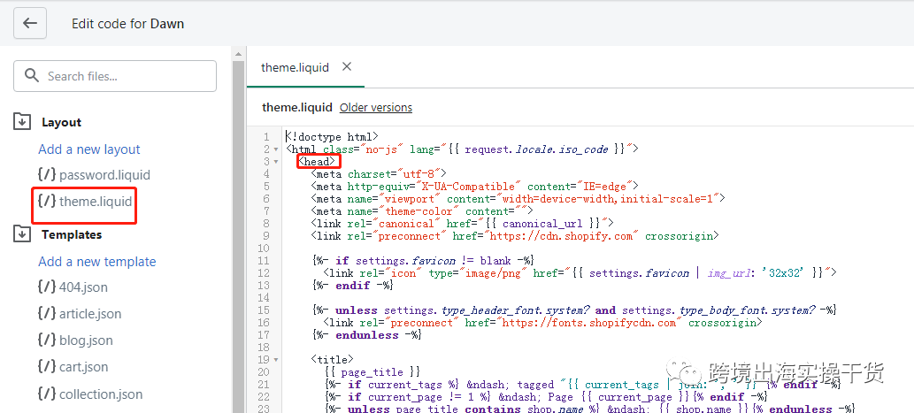This screenshot has height=413, width=914.
Task: Switch to the theme.liquid editor tab
Action: (x=295, y=67)
